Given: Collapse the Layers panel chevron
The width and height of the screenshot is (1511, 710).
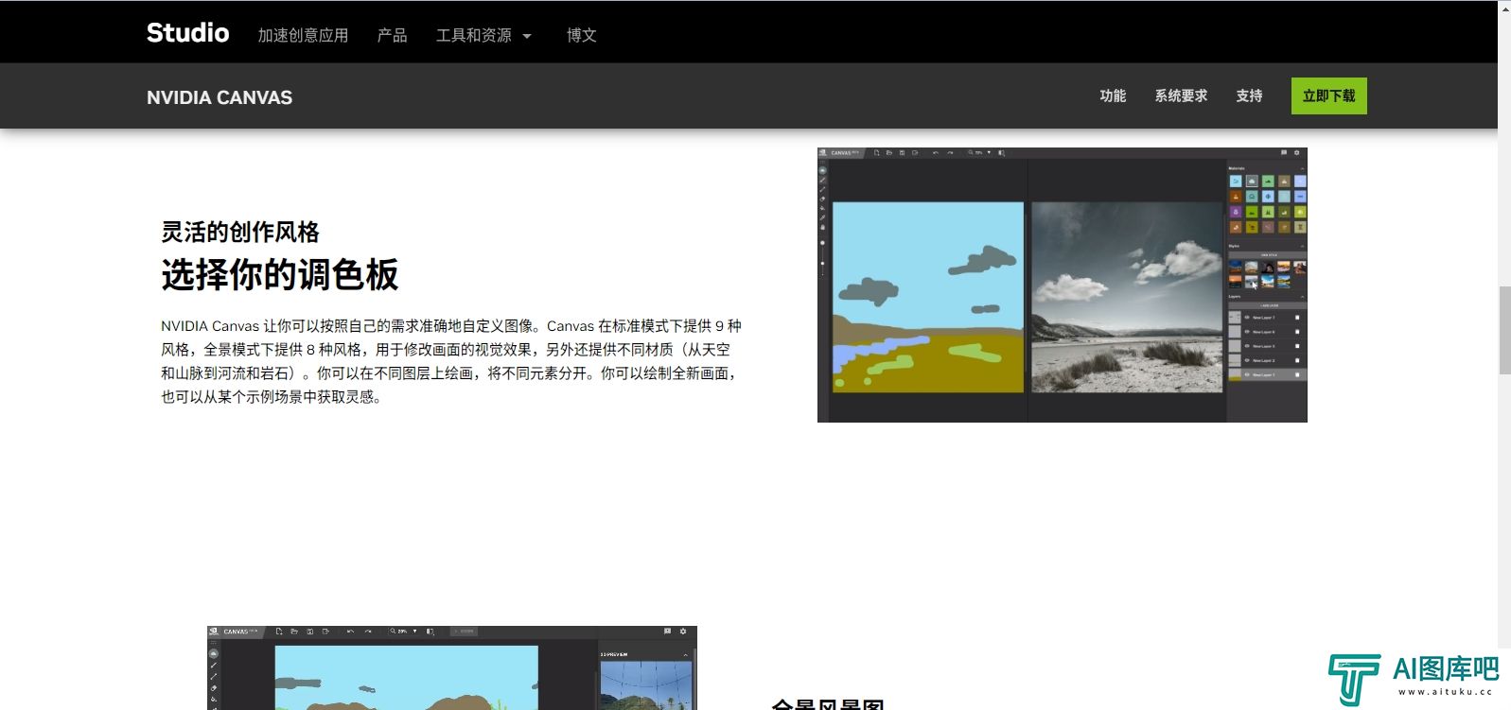Looking at the screenshot, I should click(1302, 297).
